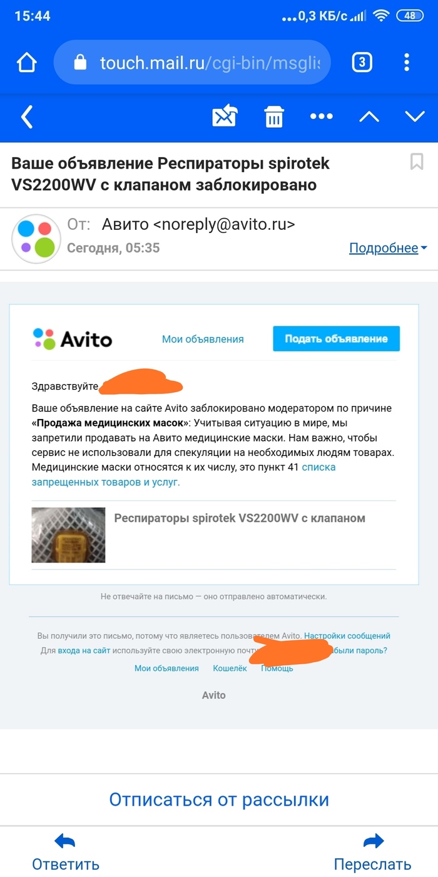Tap Ответить reply button
438x877 pixels.
[x=66, y=853]
